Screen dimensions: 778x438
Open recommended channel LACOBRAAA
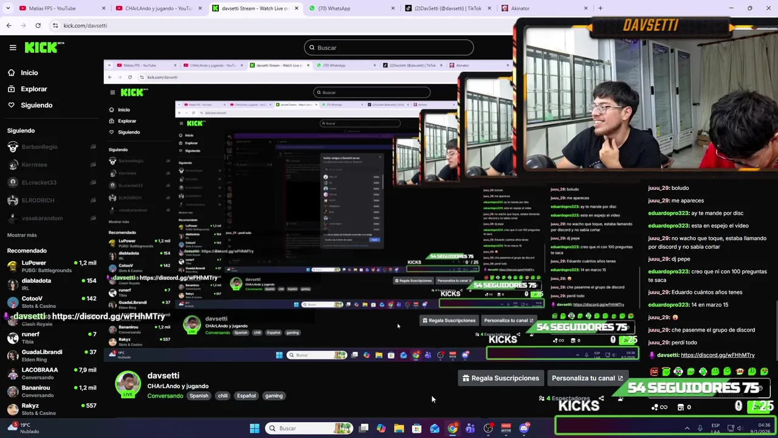[51, 373]
